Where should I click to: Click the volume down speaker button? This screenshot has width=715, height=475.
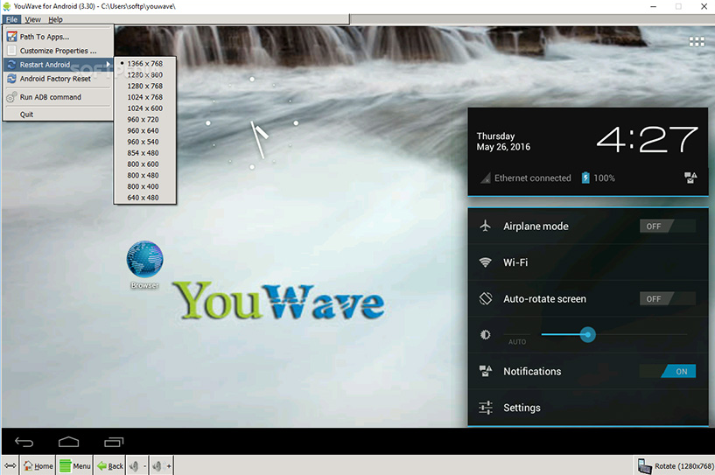(137, 466)
